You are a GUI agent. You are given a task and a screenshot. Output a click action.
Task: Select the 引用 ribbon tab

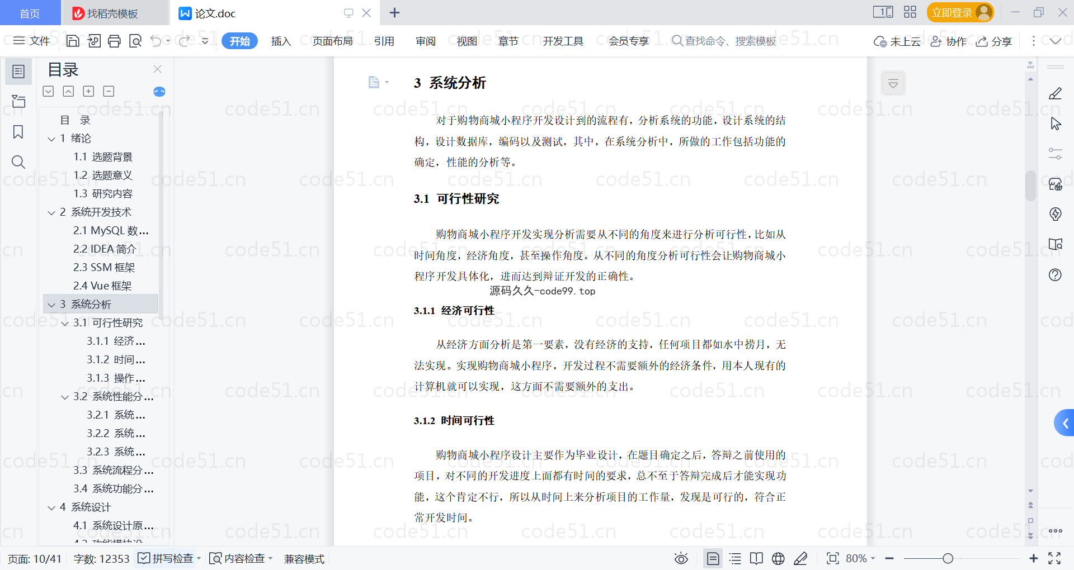pos(384,41)
